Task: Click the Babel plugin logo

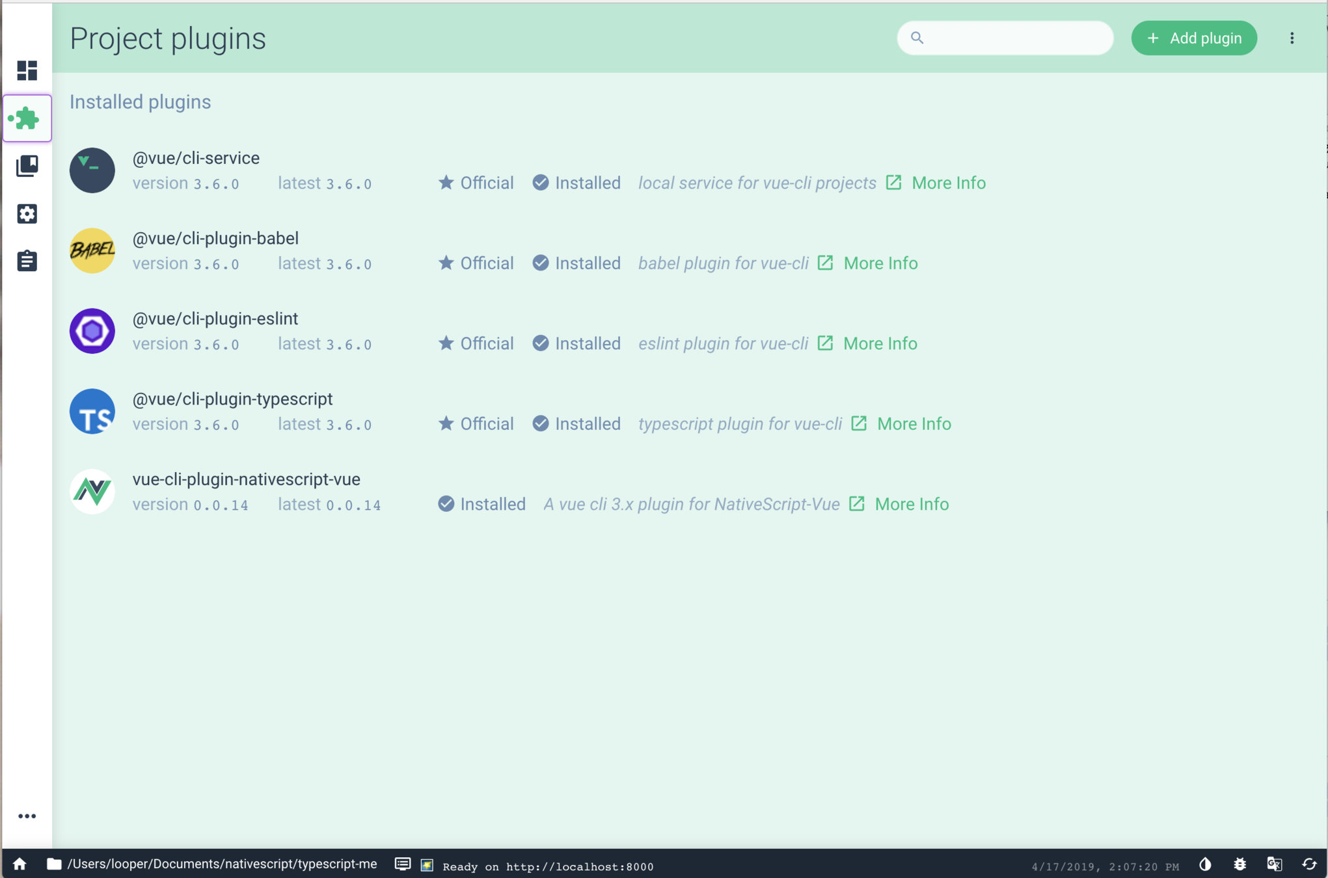Action: (92, 250)
